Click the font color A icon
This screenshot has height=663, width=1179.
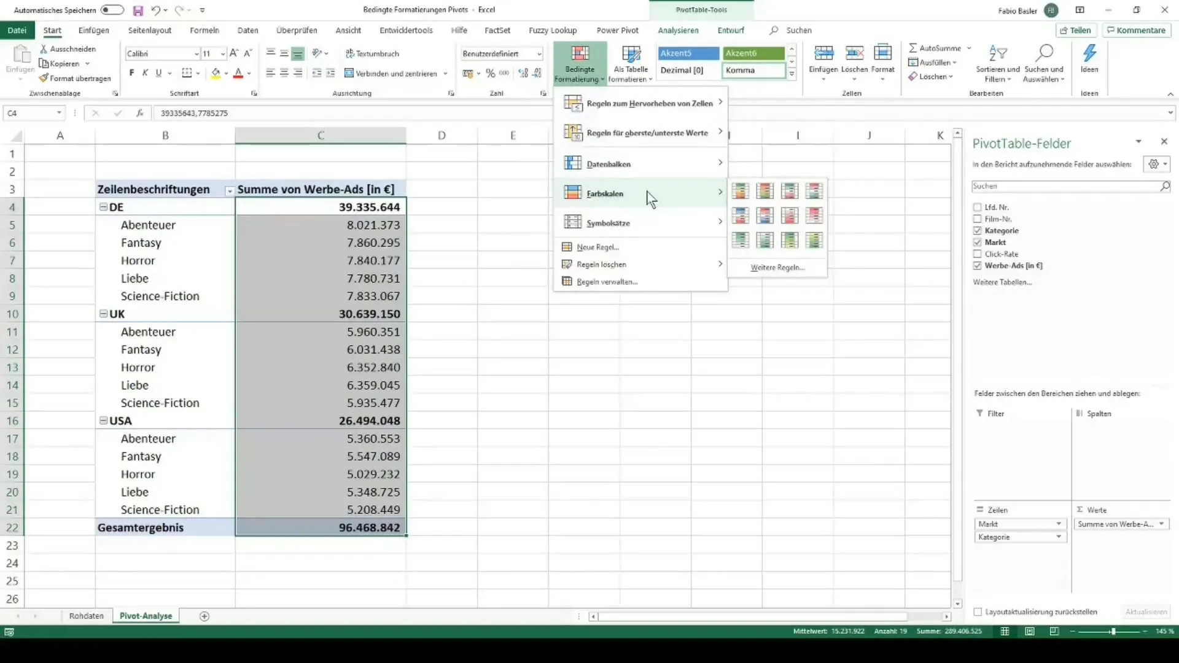[238, 73]
